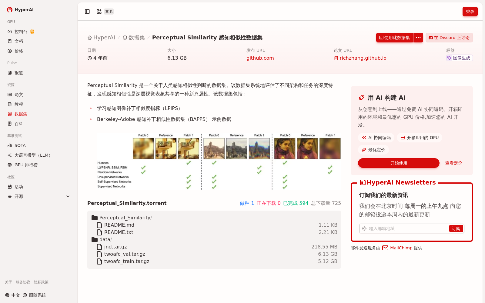Image resolution: width=485 pixels, height=303 pixels.
Task: Click 开箱即用的 GPU chip
Action: coord(420,138)
